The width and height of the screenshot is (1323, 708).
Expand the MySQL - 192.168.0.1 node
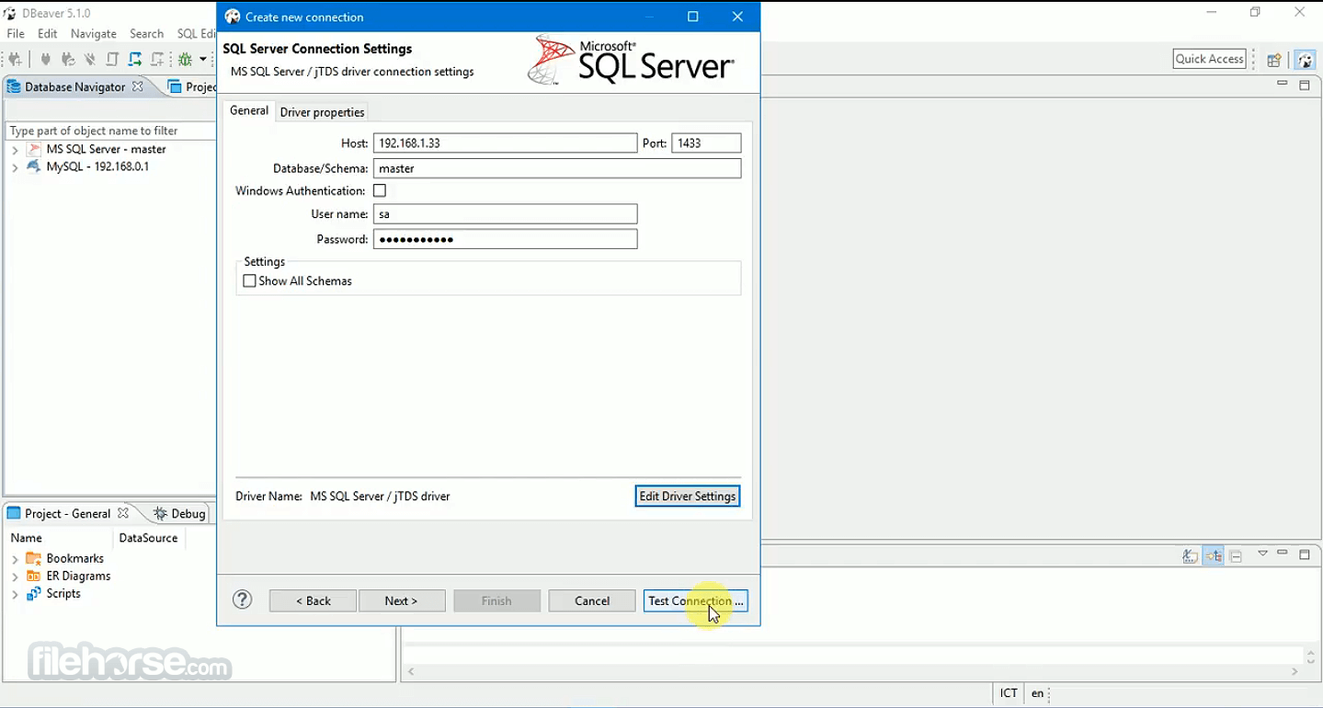[15, 167]
